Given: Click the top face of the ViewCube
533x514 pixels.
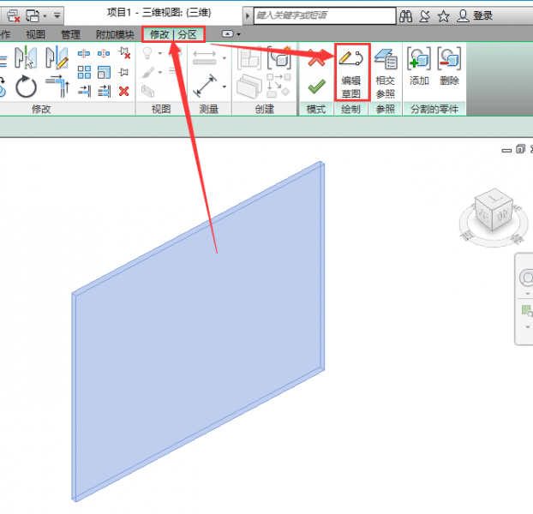Looking at the screenshot, I should (x=495, y=197).
